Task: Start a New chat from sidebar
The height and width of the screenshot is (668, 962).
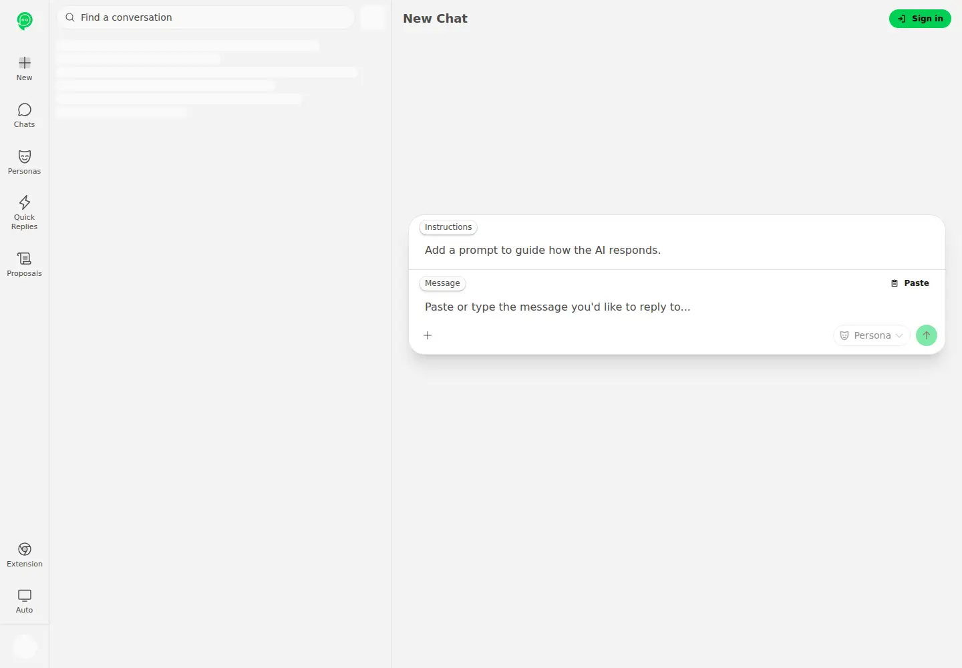Action: pyautogui.click(x=25, y=69)
